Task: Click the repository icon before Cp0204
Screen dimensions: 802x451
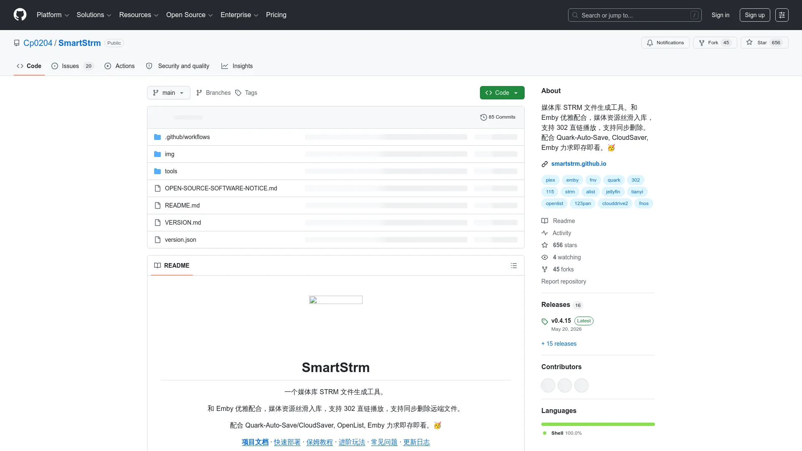Action: 17,43
